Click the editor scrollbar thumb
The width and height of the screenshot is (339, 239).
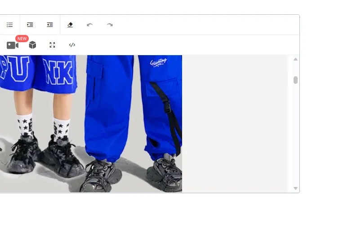295,80
